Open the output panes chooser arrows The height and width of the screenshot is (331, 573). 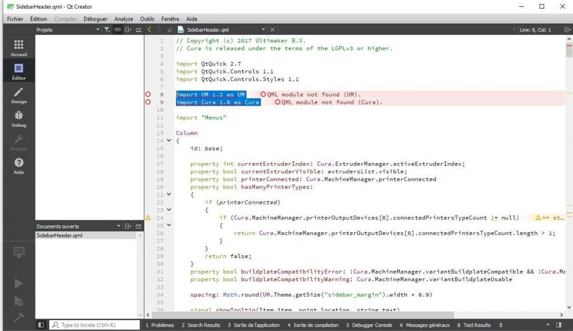tap(501, 325)
